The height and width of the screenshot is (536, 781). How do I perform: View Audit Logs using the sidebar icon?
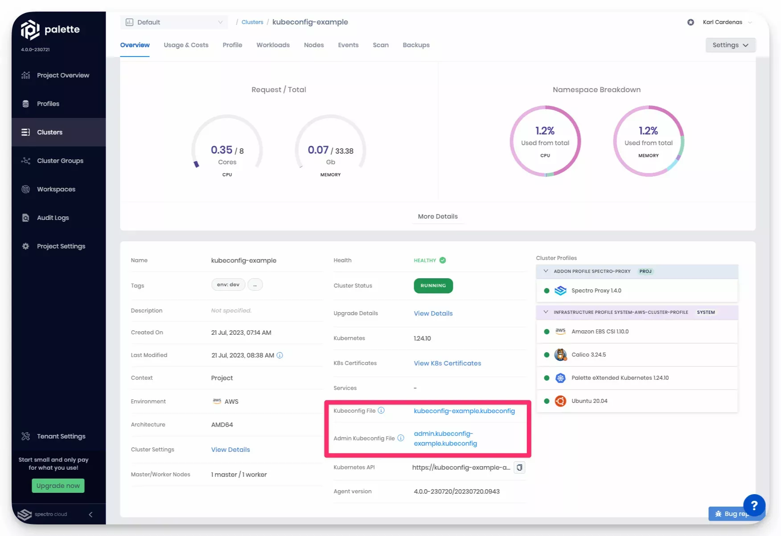click(25, 217)
